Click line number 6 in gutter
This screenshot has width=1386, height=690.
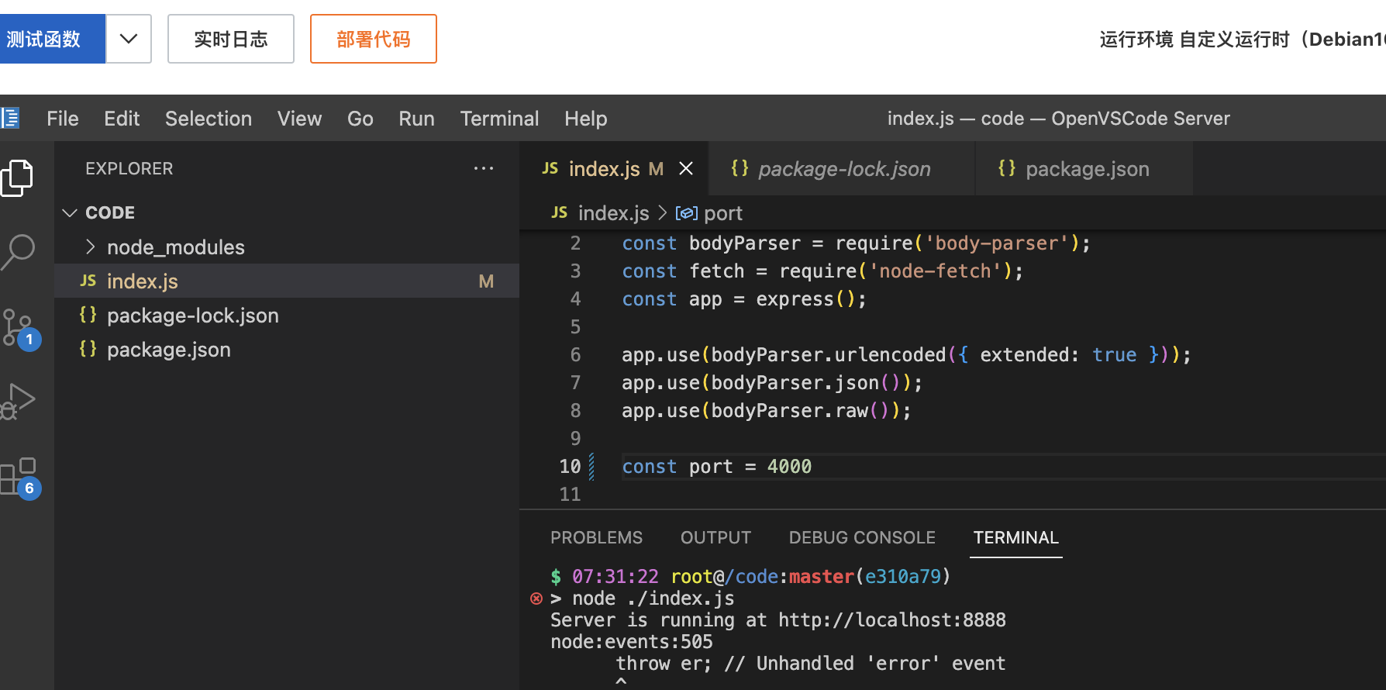(x=575, y=354)
